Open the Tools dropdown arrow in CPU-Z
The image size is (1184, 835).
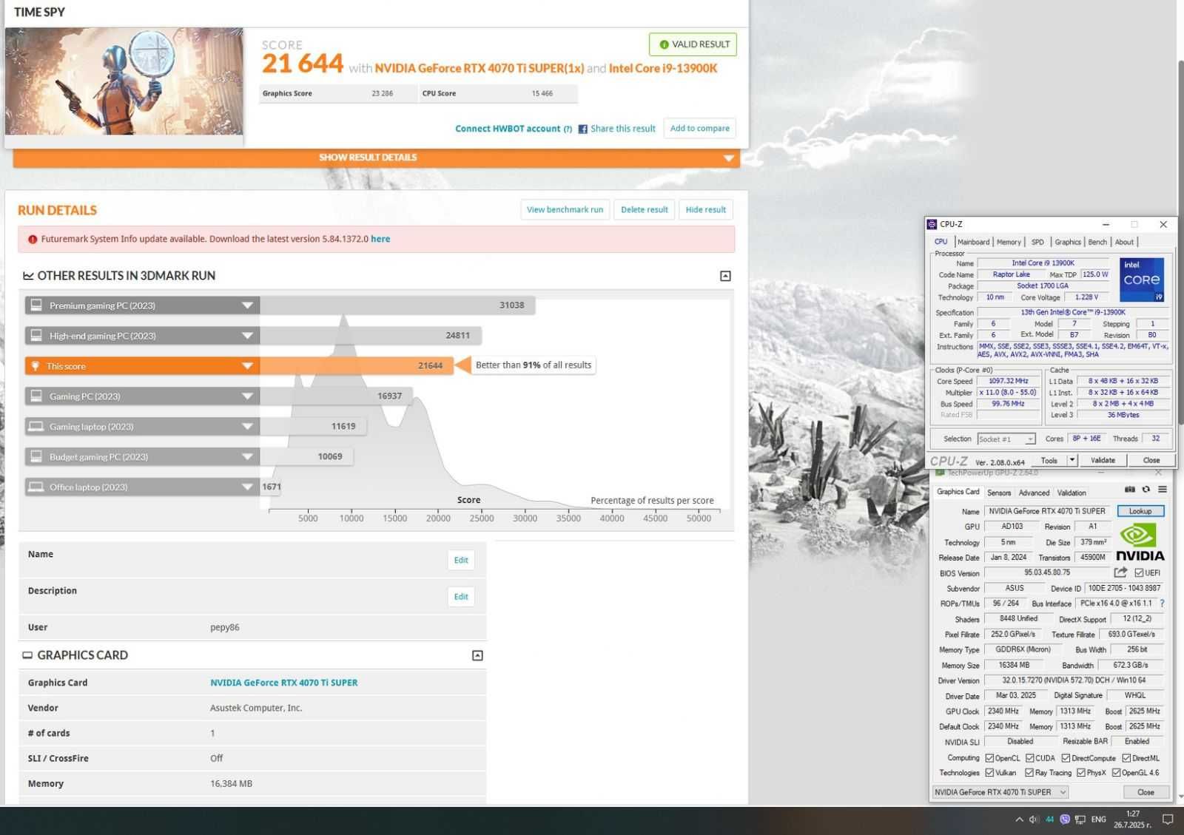click(x=1072, y=460)
